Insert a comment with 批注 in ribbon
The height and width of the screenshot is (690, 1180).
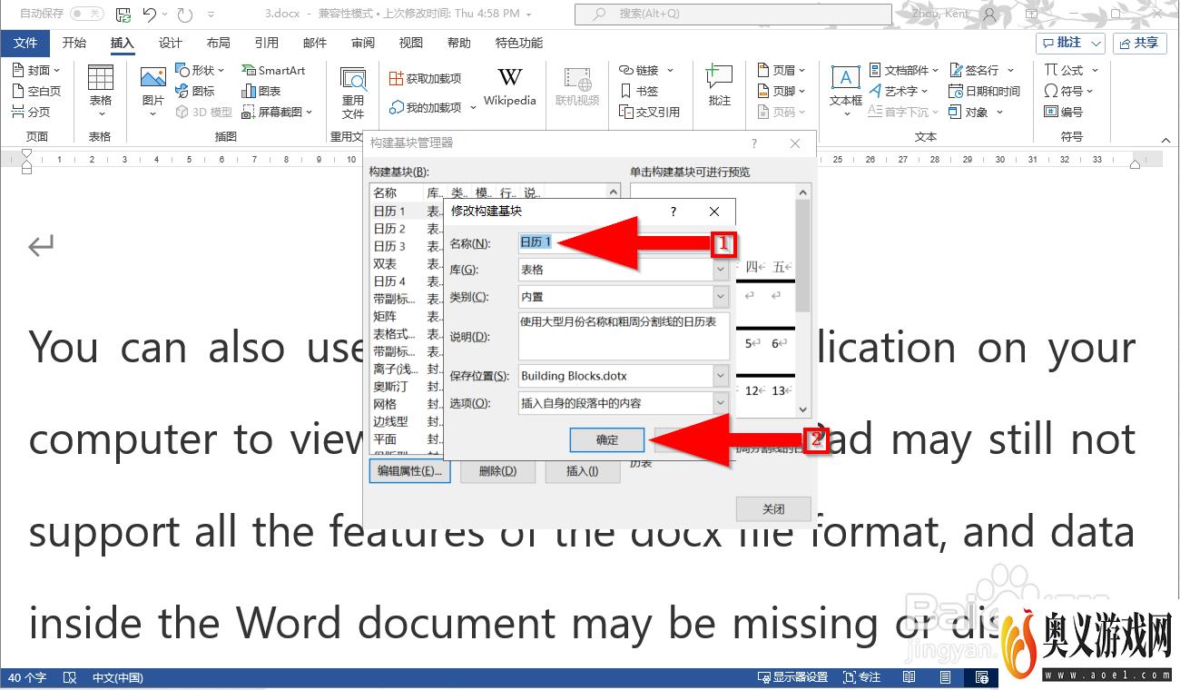719,87
